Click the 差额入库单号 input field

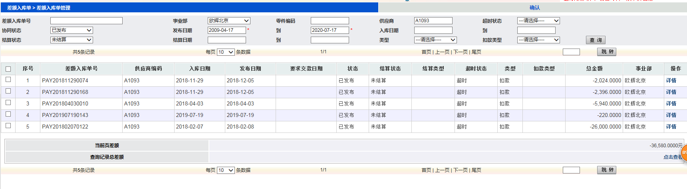click(86, 21)
